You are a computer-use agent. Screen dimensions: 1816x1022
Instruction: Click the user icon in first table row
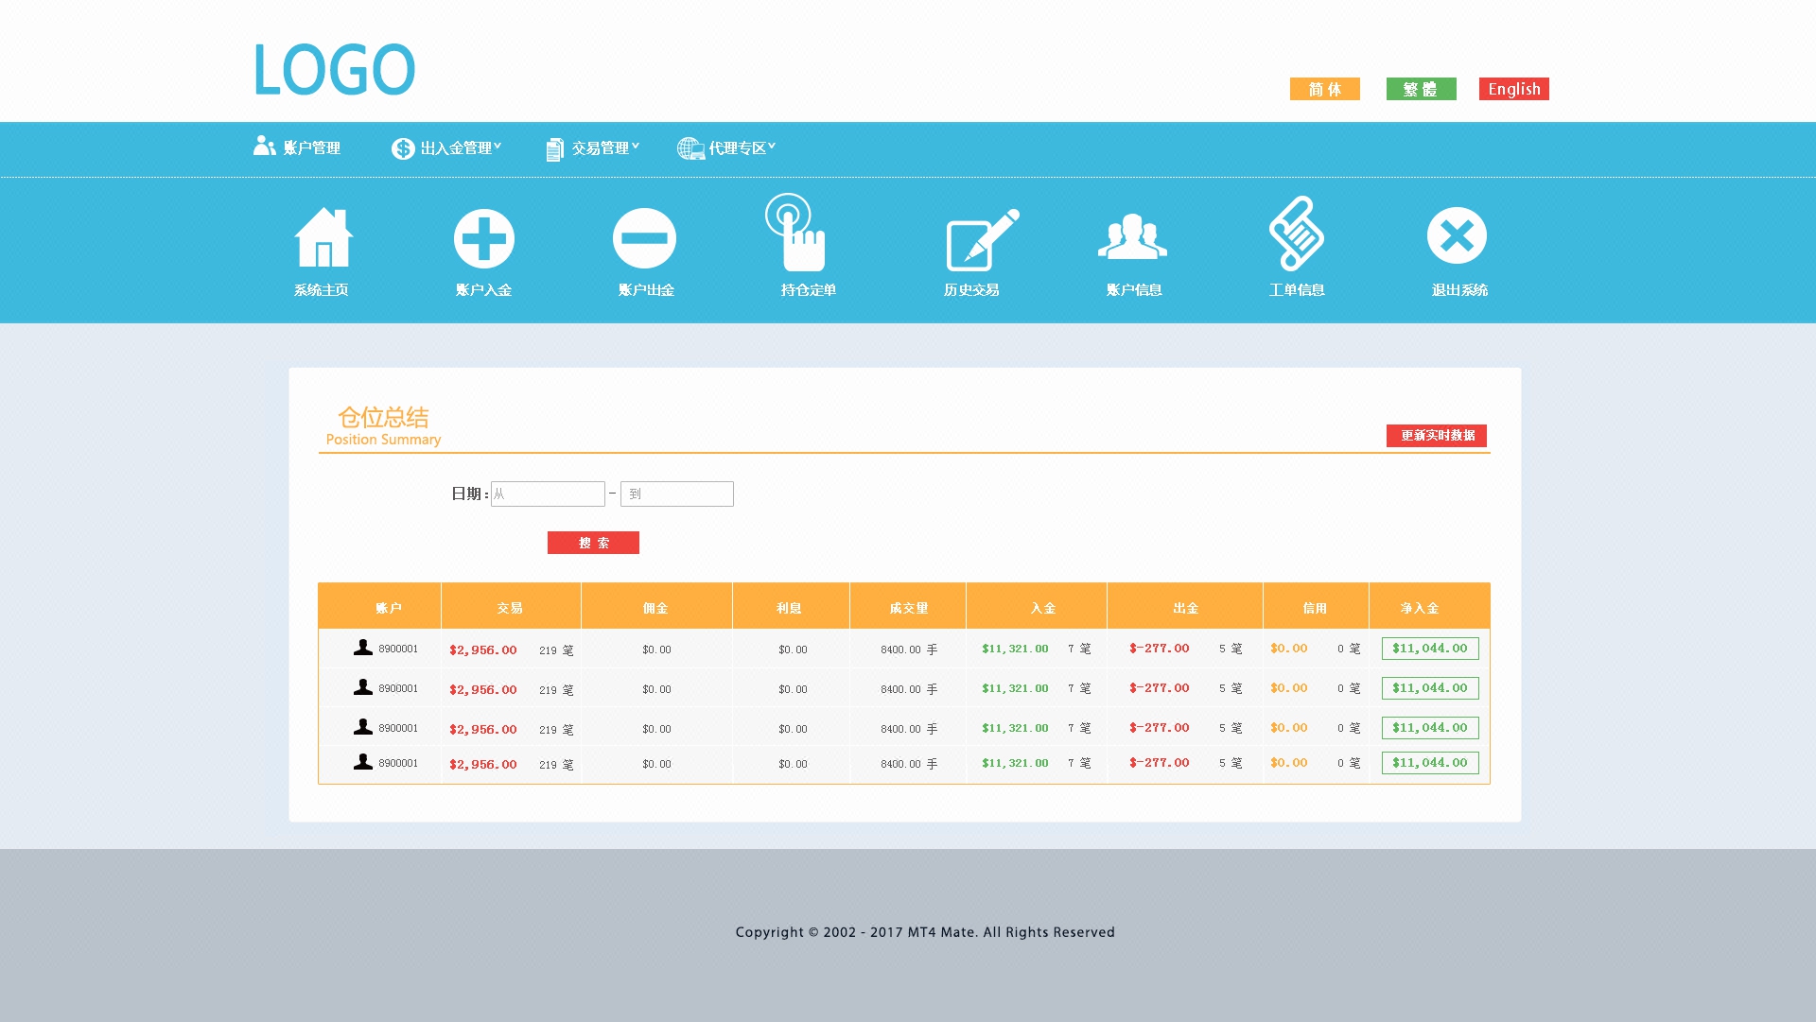pyautogui.click(x=362, y=648)
